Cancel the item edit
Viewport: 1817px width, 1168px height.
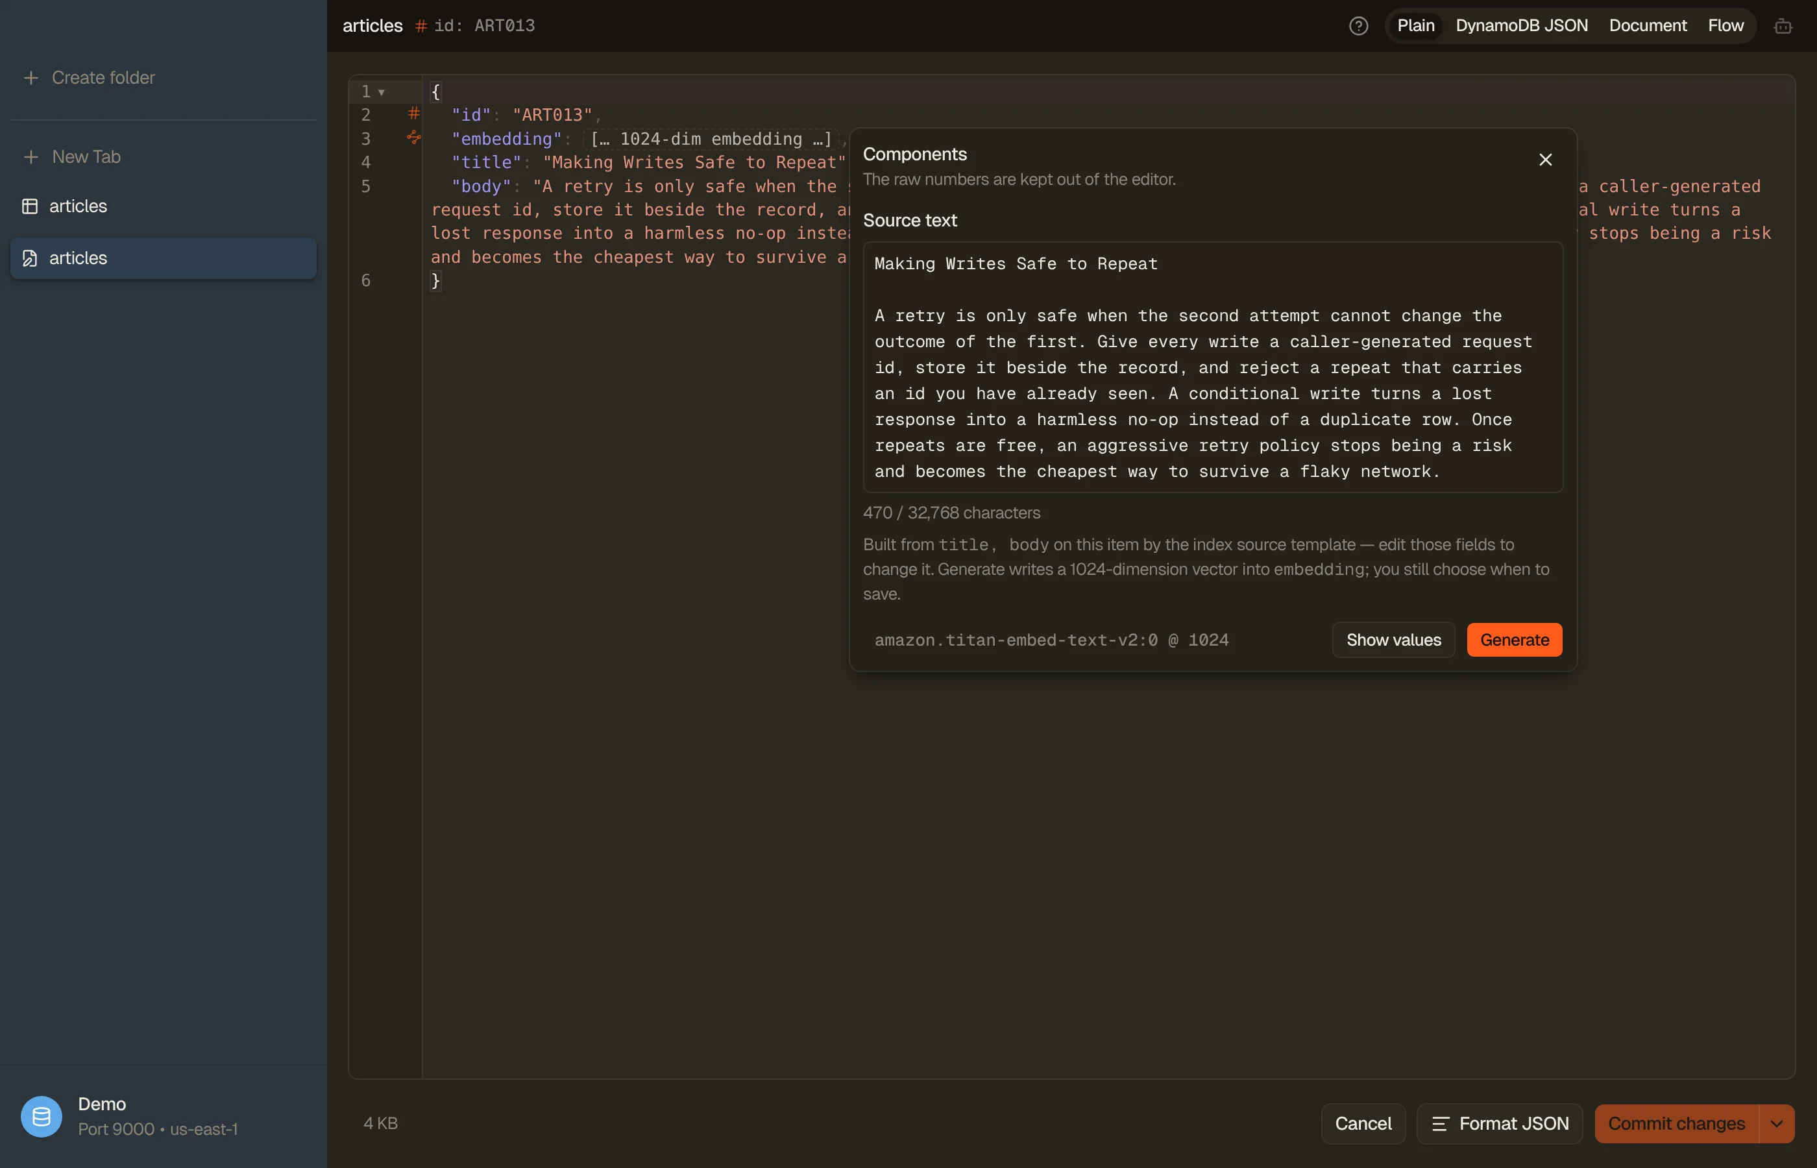1363,1123
